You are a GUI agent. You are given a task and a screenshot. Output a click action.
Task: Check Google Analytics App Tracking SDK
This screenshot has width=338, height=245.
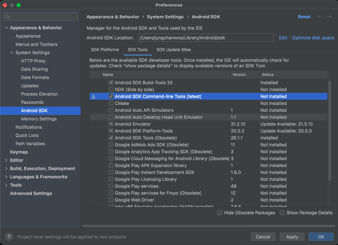click(111, 151)
